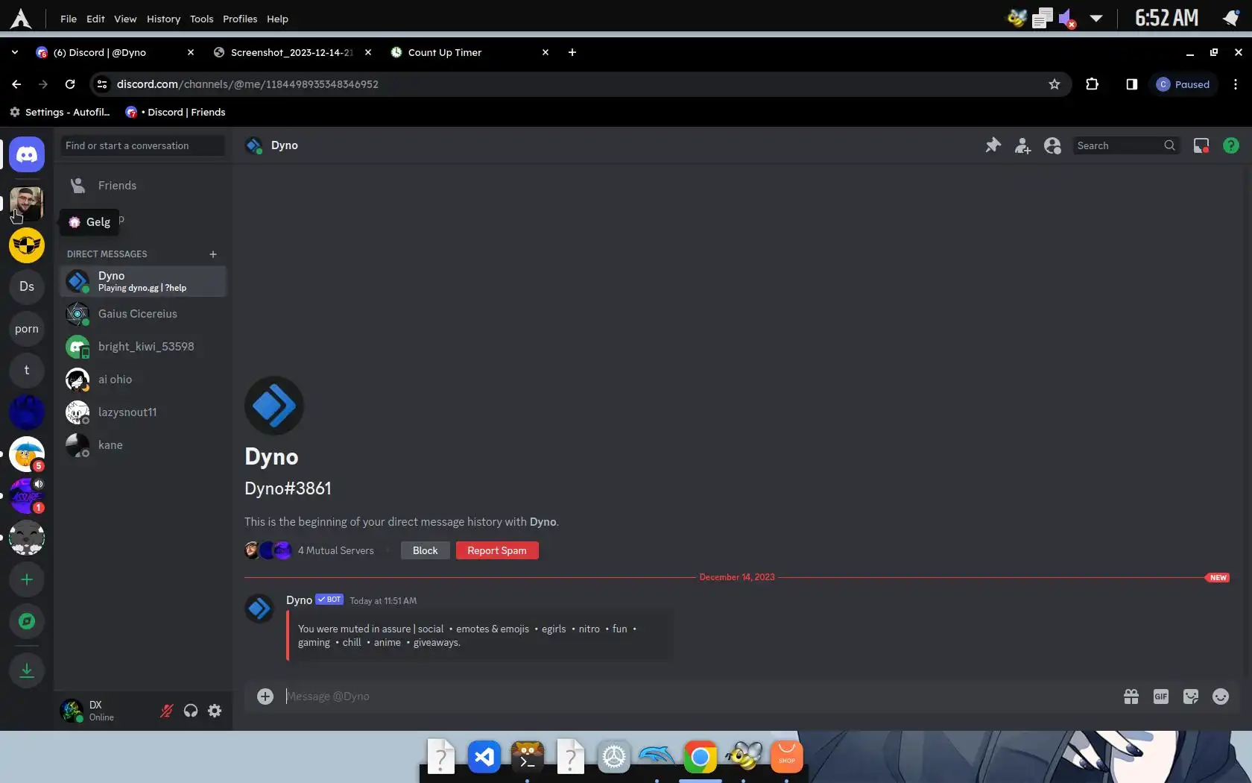Click Report Spam button
The image size is (1252, 783).
(x=497, y=550)
